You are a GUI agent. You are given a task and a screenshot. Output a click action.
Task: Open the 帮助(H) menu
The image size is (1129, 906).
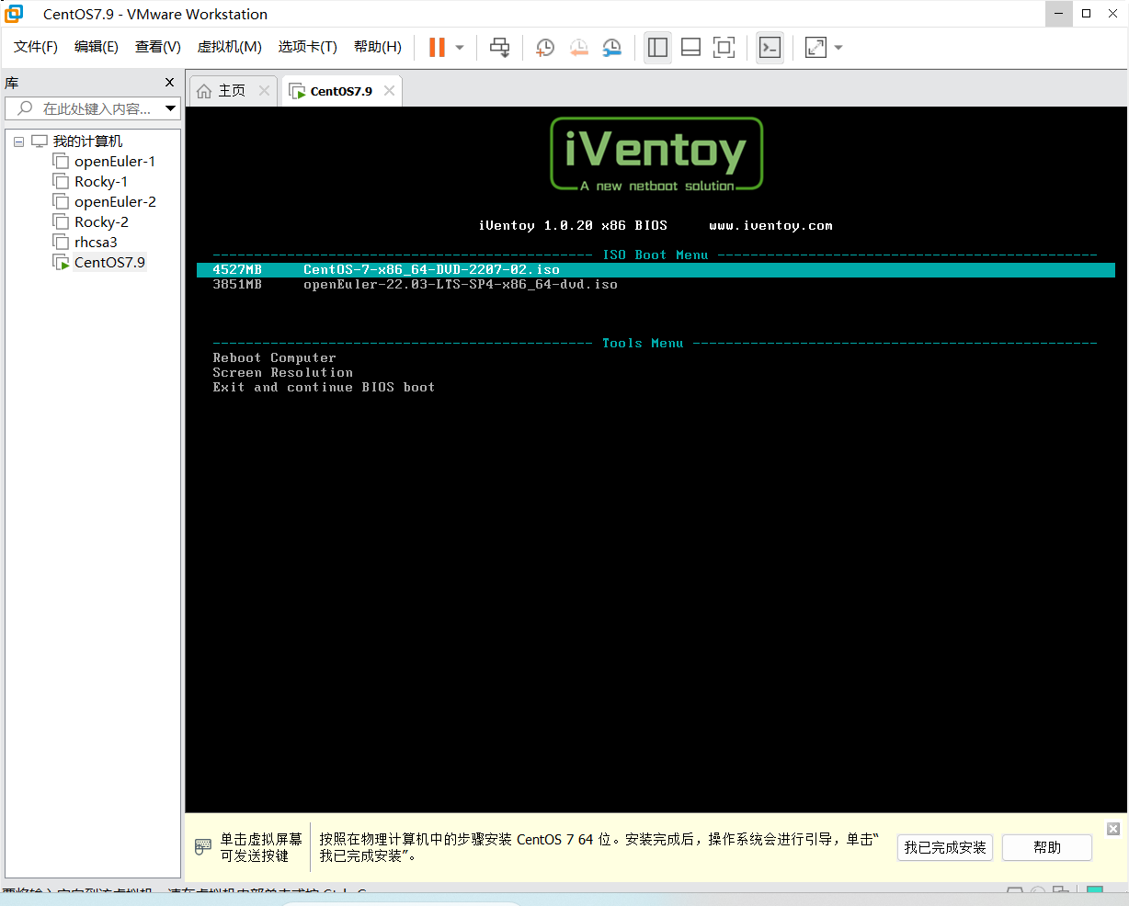point(378,47)
